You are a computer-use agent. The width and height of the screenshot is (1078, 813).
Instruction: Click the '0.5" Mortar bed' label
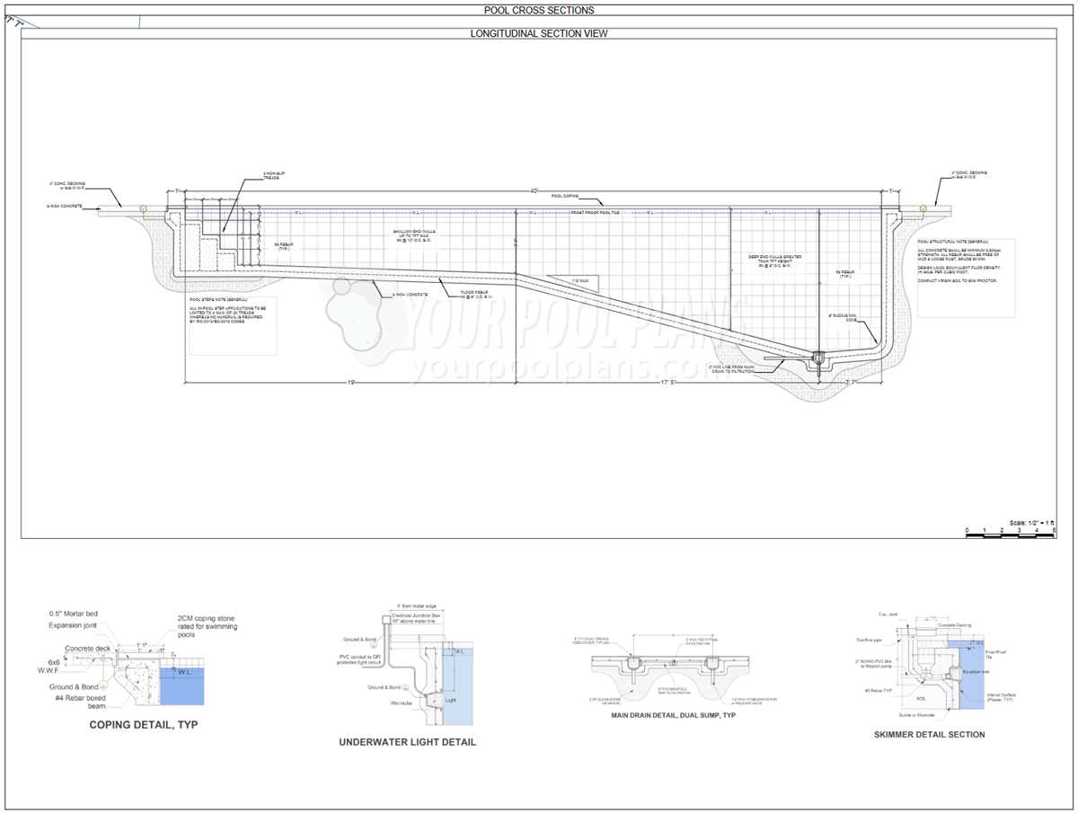74,614
